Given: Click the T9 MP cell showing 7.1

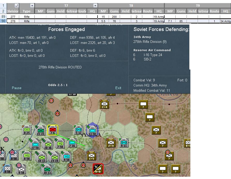Looking at the screenshot, I should [170, 21].
